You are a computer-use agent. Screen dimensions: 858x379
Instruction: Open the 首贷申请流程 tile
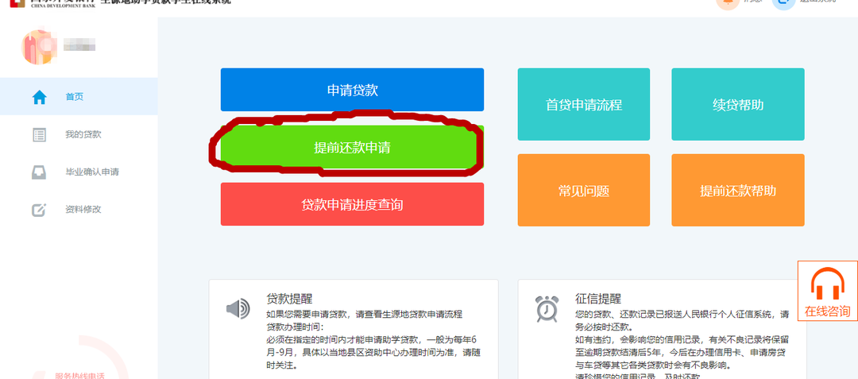point(583,105)
